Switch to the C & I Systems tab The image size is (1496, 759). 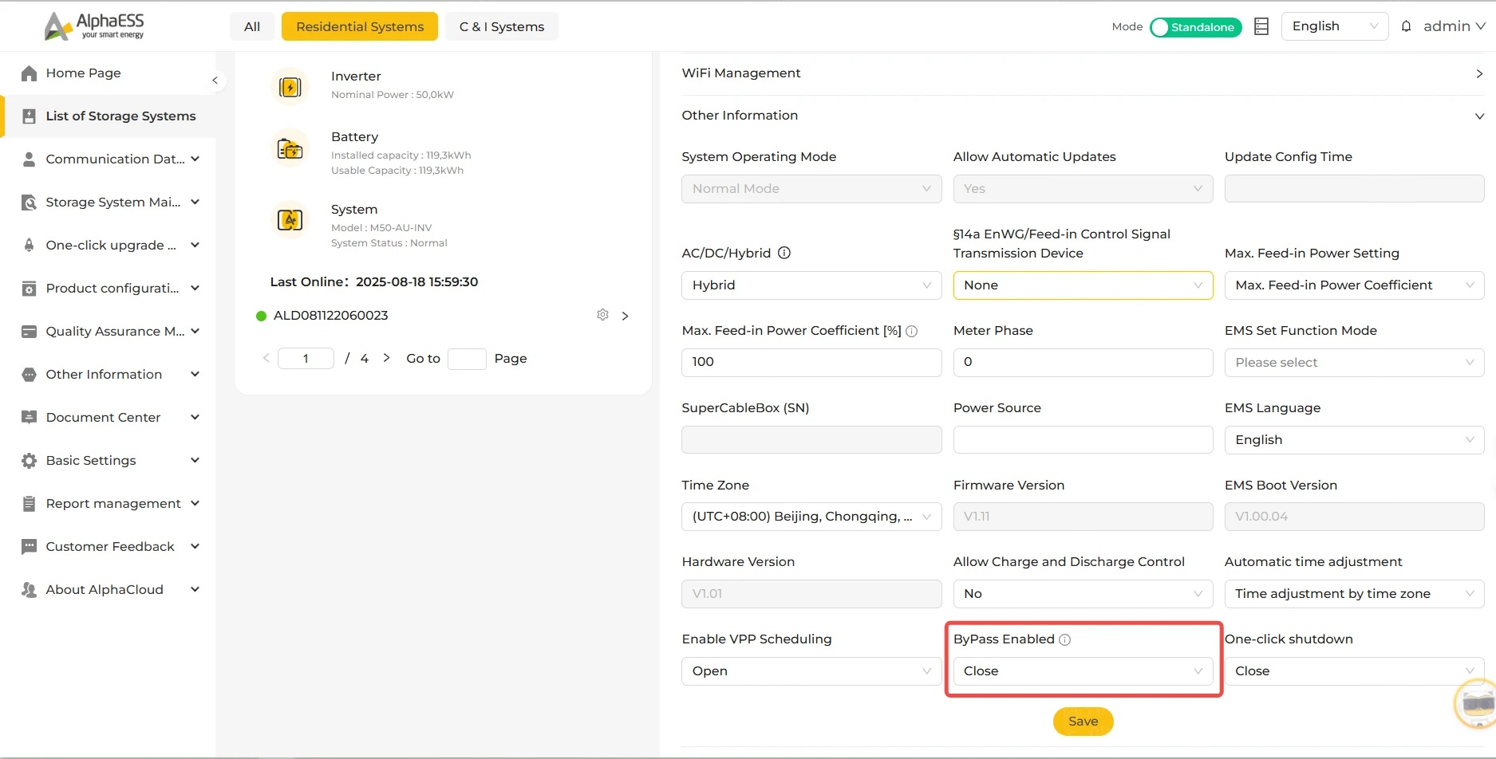[x=502, y=26]
